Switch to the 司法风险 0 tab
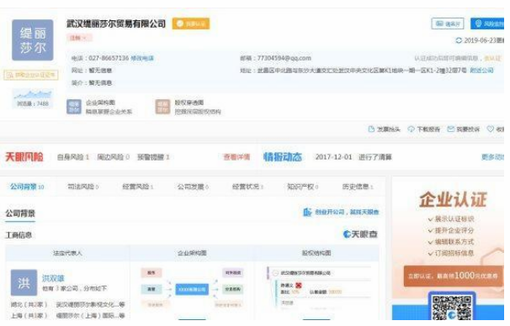This screenshot has width=510, height=326. (83, 187)
